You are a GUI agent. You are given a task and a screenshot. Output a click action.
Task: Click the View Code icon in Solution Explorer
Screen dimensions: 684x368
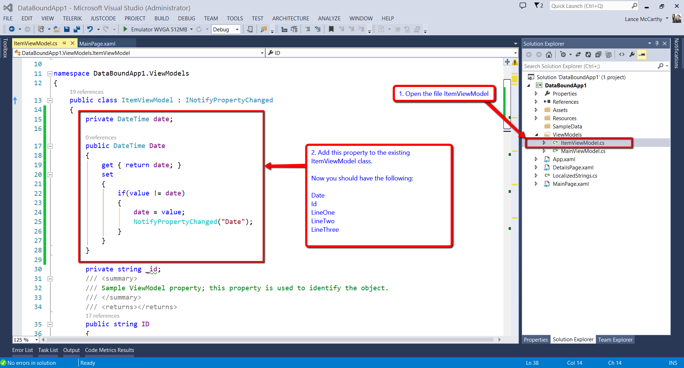[622, 55]
